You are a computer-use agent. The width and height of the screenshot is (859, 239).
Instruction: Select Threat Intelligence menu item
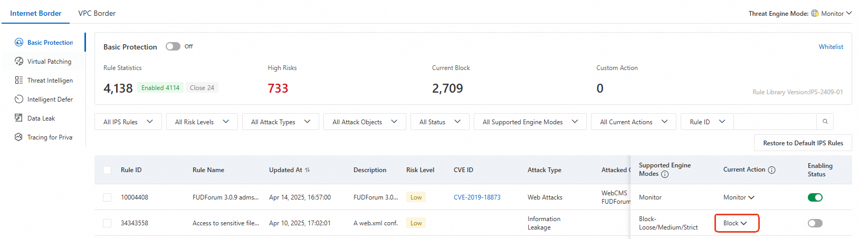tap(50, 81)
